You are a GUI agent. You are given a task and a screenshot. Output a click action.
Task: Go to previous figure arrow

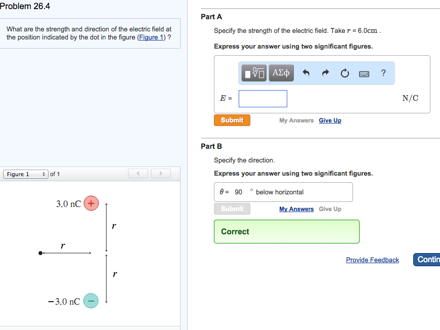[x=139, y=174]
